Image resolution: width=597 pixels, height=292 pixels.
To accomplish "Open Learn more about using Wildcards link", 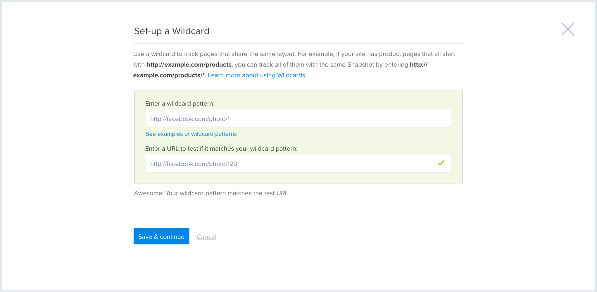I will [x=256, y=75].
